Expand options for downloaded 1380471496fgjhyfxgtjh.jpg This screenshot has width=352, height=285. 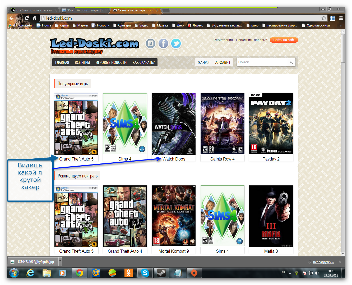tap(60, 261)
